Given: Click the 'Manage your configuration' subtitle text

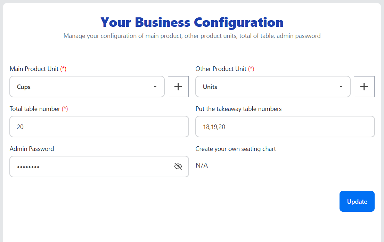Looking at the screenshot, I should click(x=192, y=36).
